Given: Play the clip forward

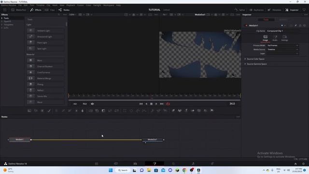Looking at the screenshot, I should (x=156, y=104).
